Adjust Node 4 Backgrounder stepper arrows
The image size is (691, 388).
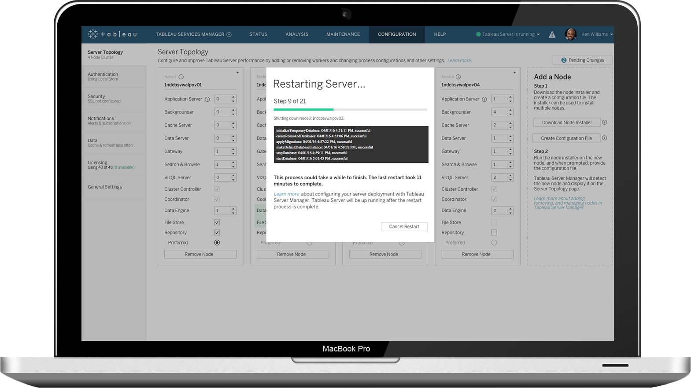click(x=510, y=112)
